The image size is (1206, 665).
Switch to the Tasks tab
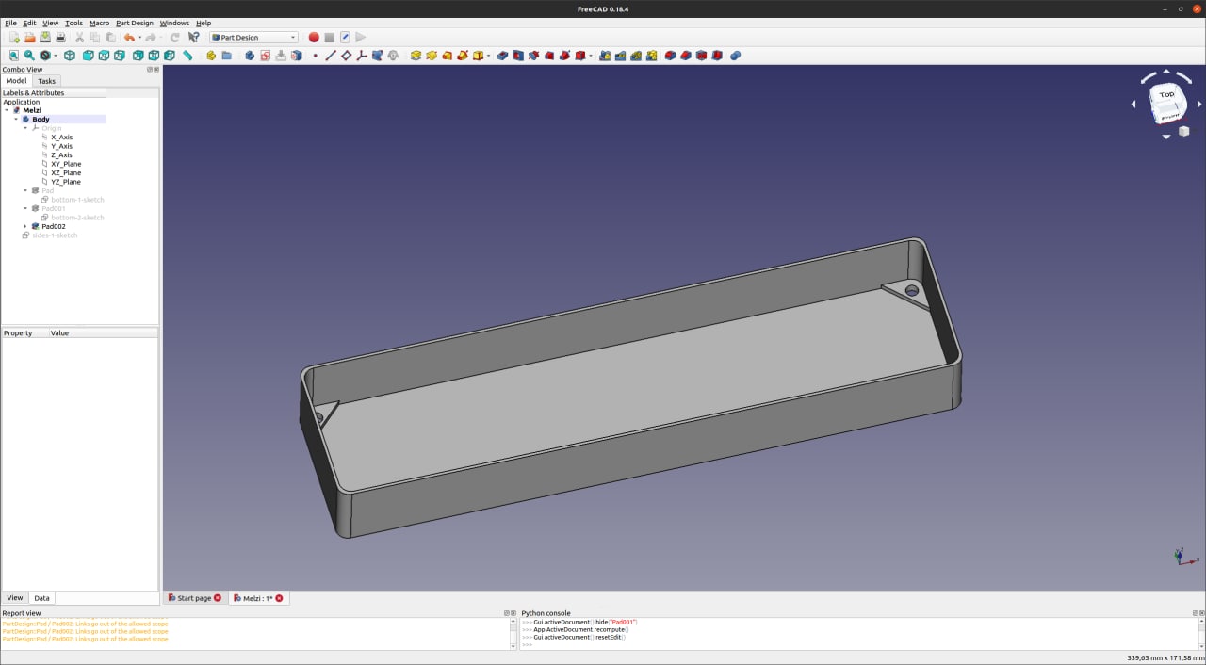coord(46,81)
